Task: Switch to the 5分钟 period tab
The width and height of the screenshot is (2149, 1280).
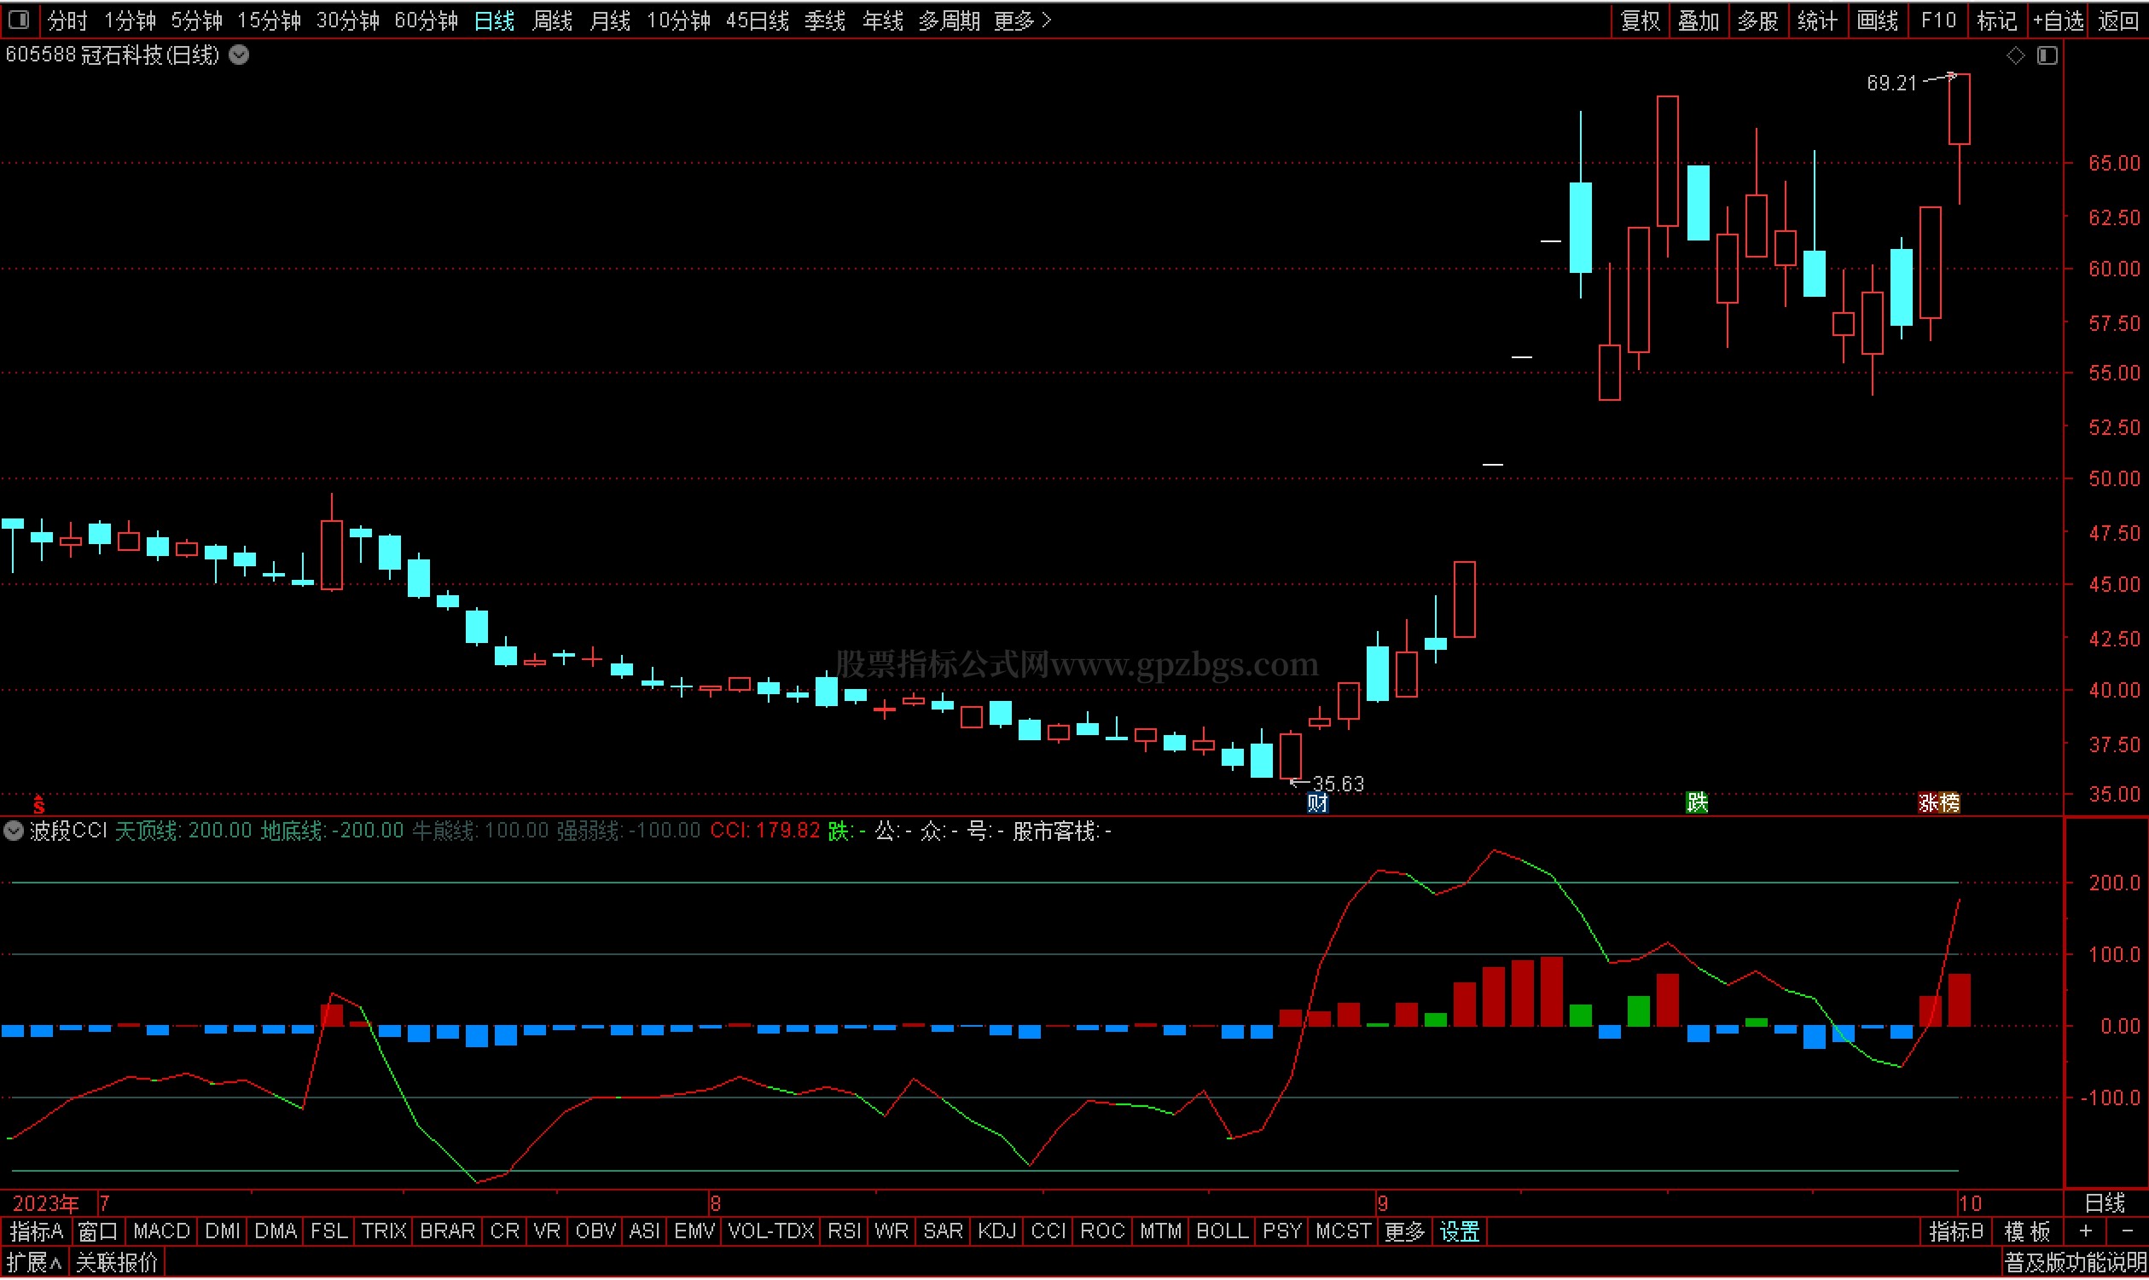Action: point(197,20)
